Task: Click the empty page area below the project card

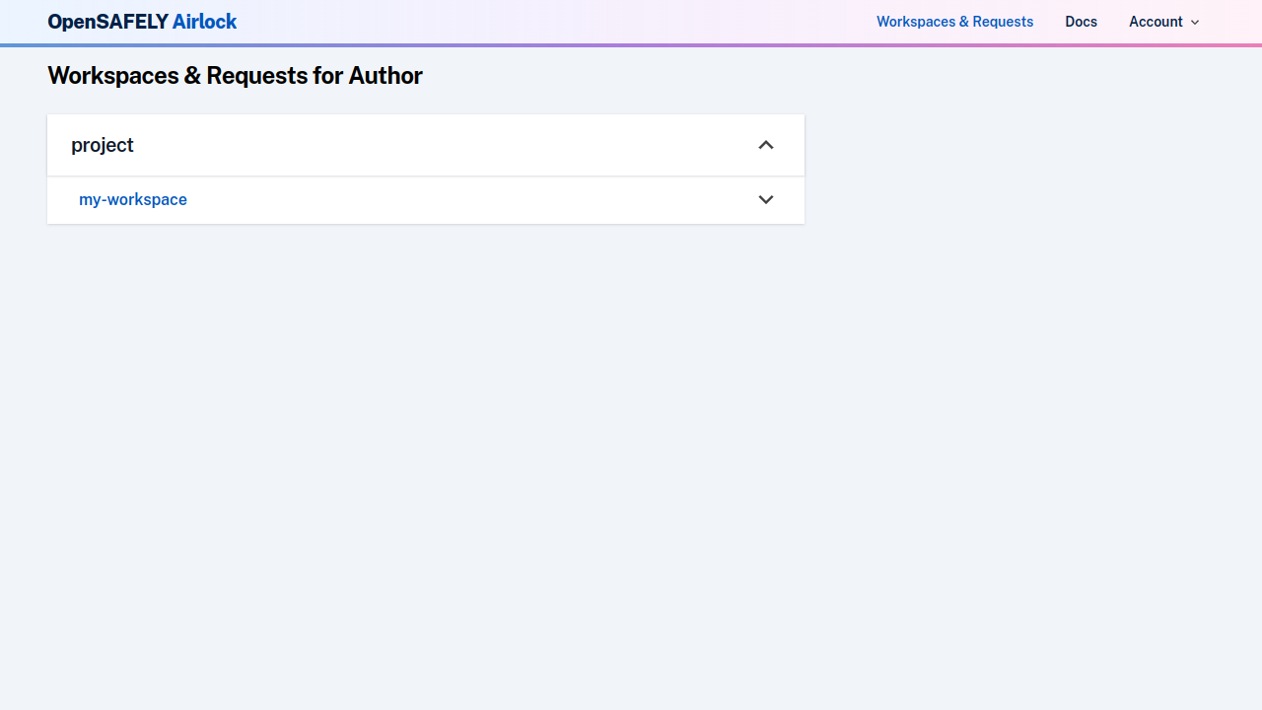Action: [x=424, y=444]
